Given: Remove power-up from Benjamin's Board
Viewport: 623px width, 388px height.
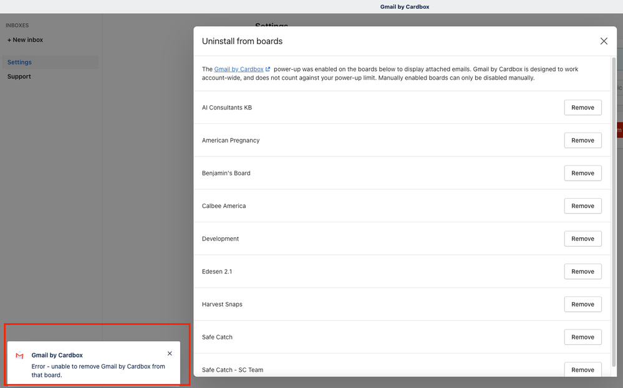Looking at the screenshot, I should coord(582,173).
